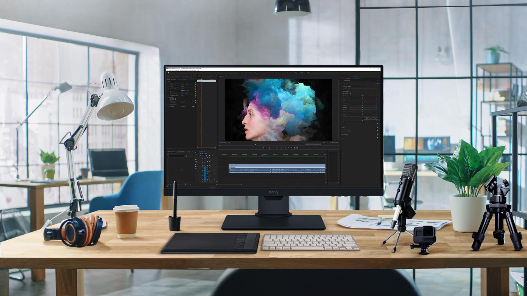Click Export Frame camera icon
Screen dimensions: 527x296
pyautogui.click(x=295, y=148)
